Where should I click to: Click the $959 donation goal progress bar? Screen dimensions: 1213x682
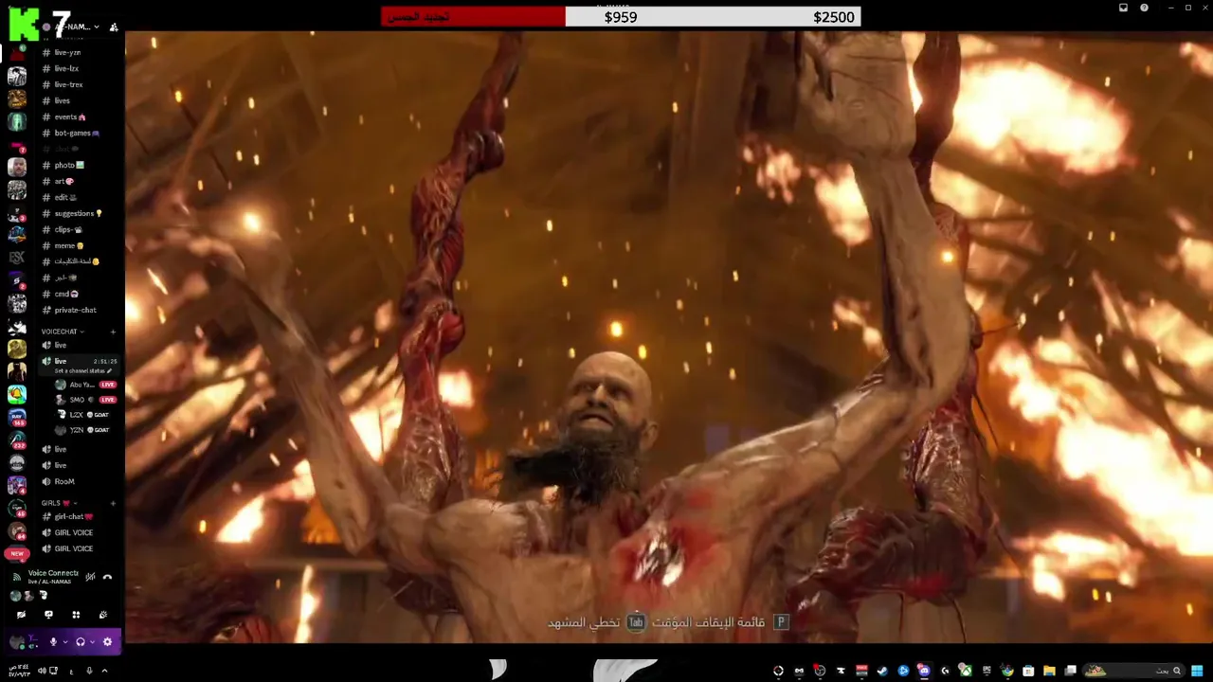(621, 16)
